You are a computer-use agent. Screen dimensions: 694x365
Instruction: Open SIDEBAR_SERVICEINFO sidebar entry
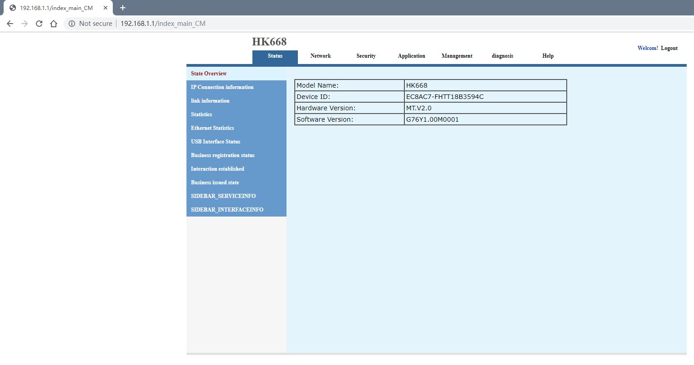pos(223,196)
